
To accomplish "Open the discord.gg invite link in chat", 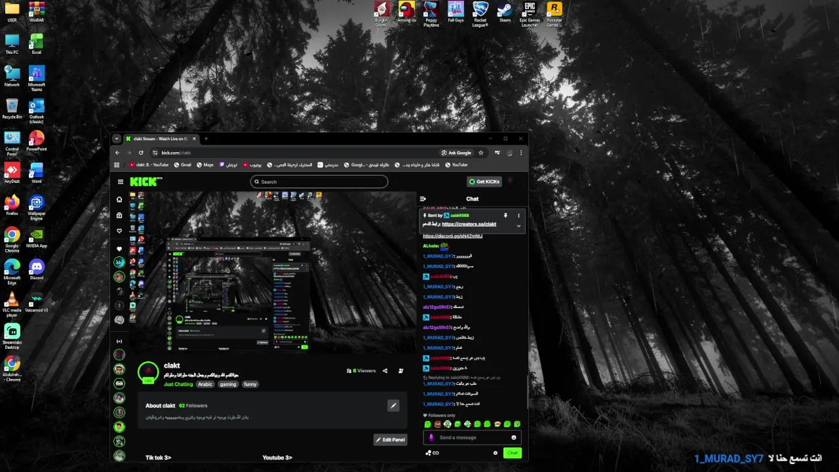I will (x=452, y=236).
